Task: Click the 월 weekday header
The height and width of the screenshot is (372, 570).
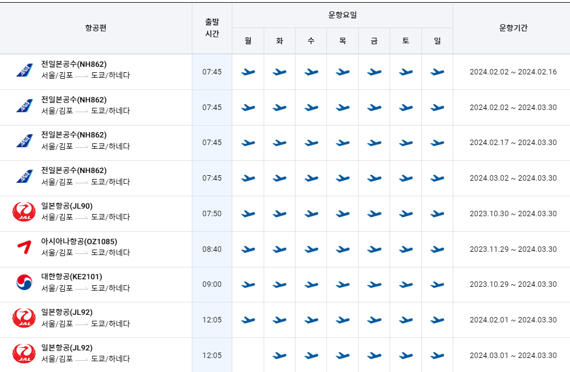Action: (x=248, y=40)
